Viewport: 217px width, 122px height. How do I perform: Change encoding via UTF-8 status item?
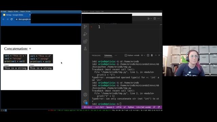coord(119,107)
